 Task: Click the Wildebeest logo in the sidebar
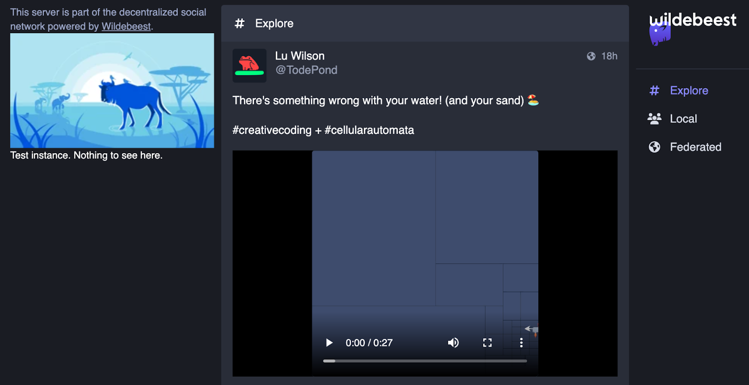coord(692,28)
